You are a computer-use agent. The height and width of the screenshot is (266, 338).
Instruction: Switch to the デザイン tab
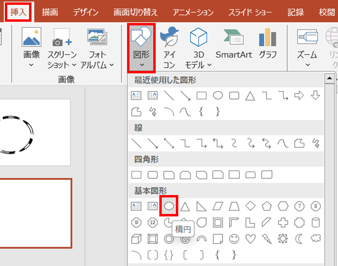86,12
